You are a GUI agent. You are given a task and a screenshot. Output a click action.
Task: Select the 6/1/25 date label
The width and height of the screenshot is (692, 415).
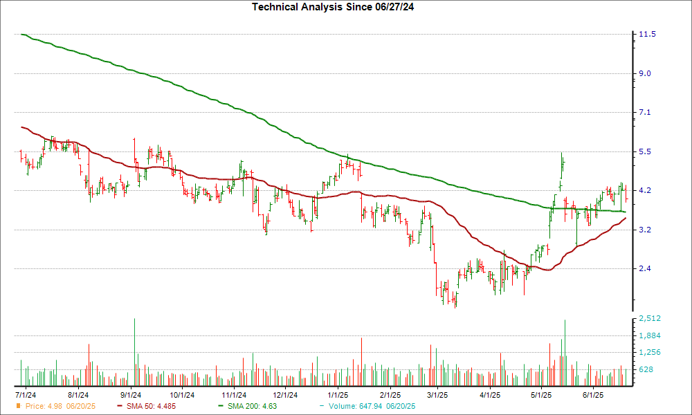click(x=593, y=395)
